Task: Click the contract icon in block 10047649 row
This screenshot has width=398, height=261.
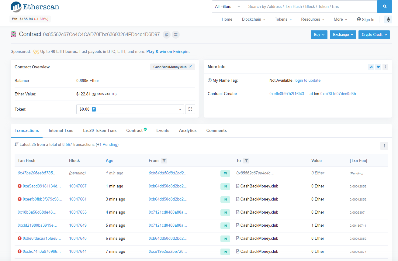Action: pyautogui.click(x=238, y=225)
